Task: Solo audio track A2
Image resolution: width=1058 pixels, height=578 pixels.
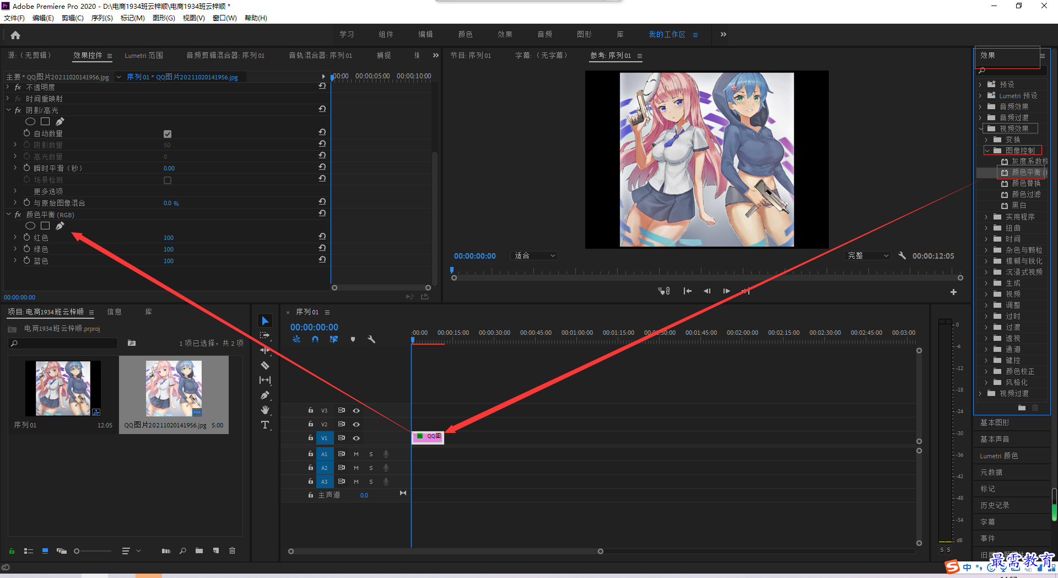Action: tap(371, 468)
